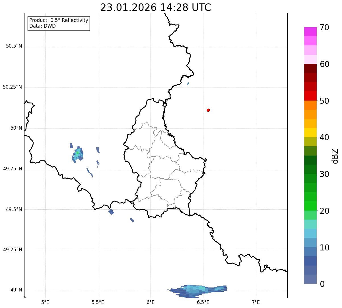Click the small blue echo near 49.5°N 5.6°E
This screenshot has width=342, height=308.
(111, 212)
